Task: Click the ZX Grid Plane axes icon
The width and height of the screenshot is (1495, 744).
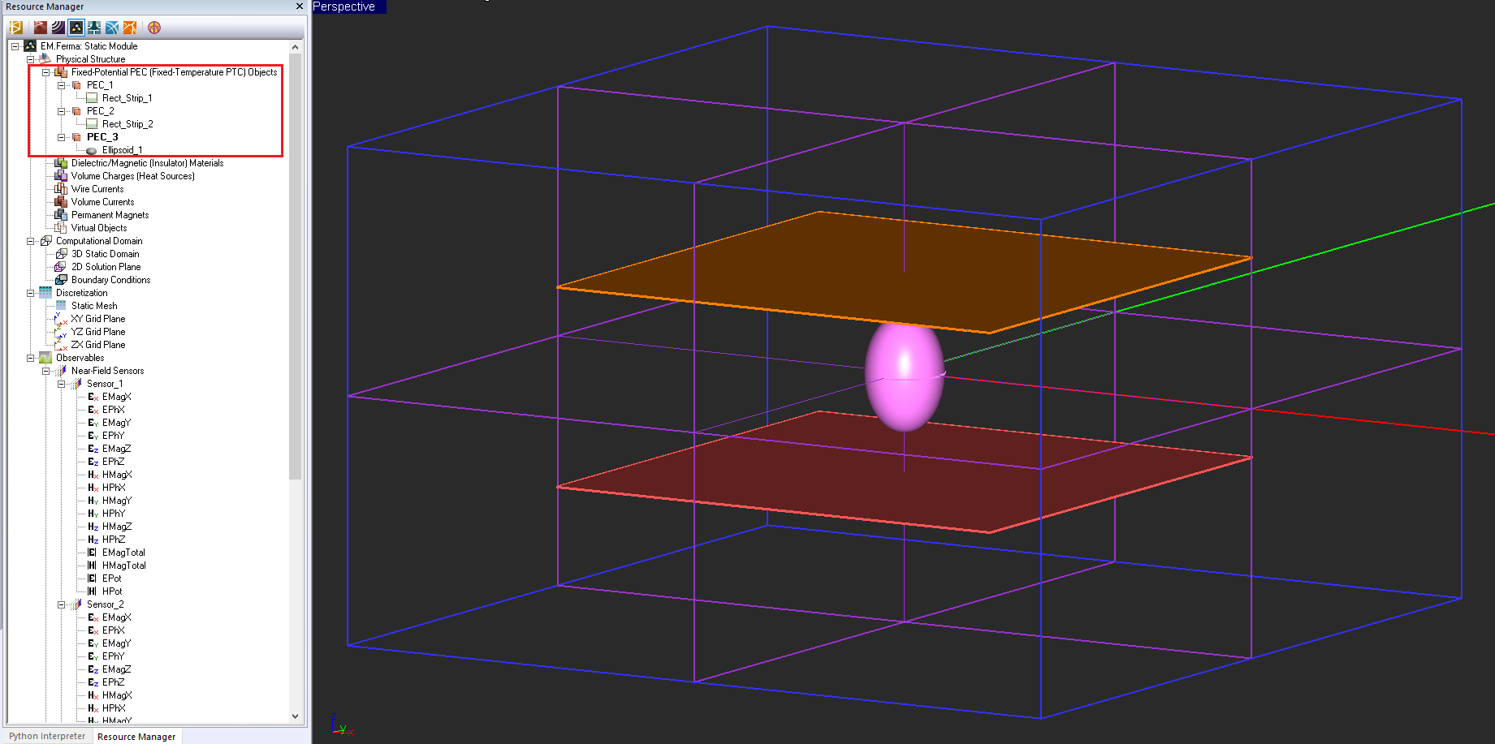Action: [61, 345]
